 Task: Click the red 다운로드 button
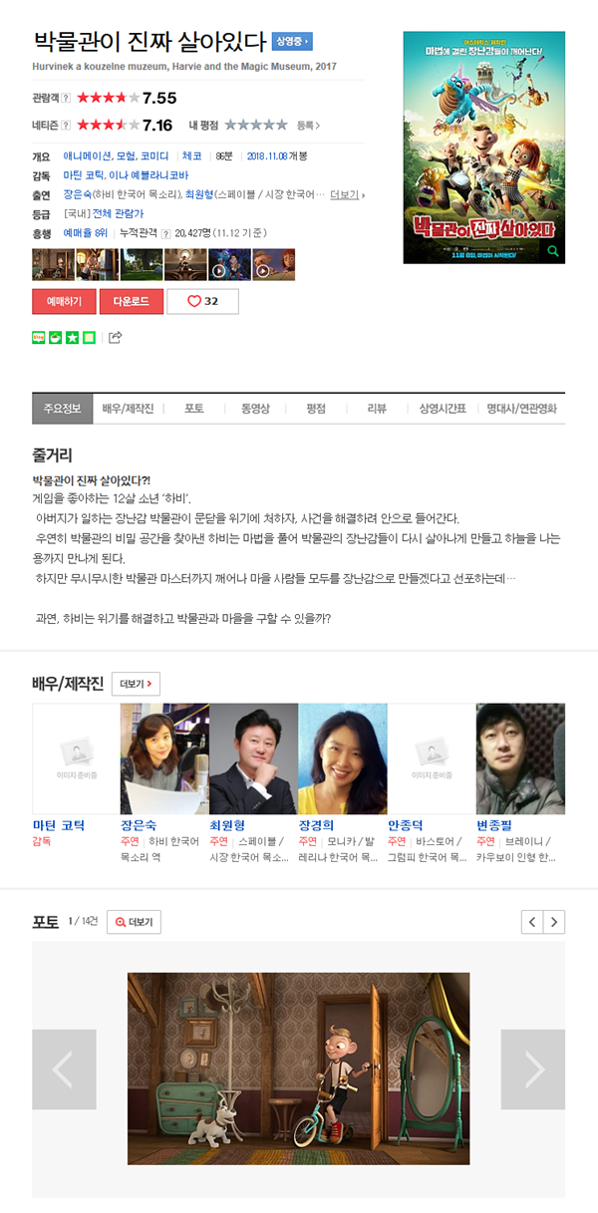[131, 301]
